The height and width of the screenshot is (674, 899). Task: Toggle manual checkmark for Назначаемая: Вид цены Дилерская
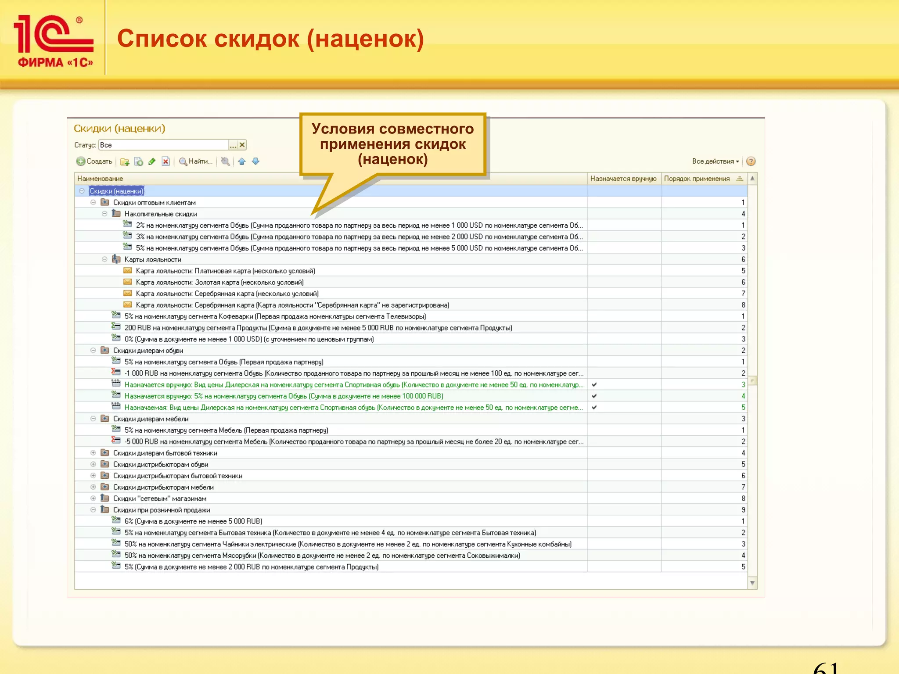(594, 407)
